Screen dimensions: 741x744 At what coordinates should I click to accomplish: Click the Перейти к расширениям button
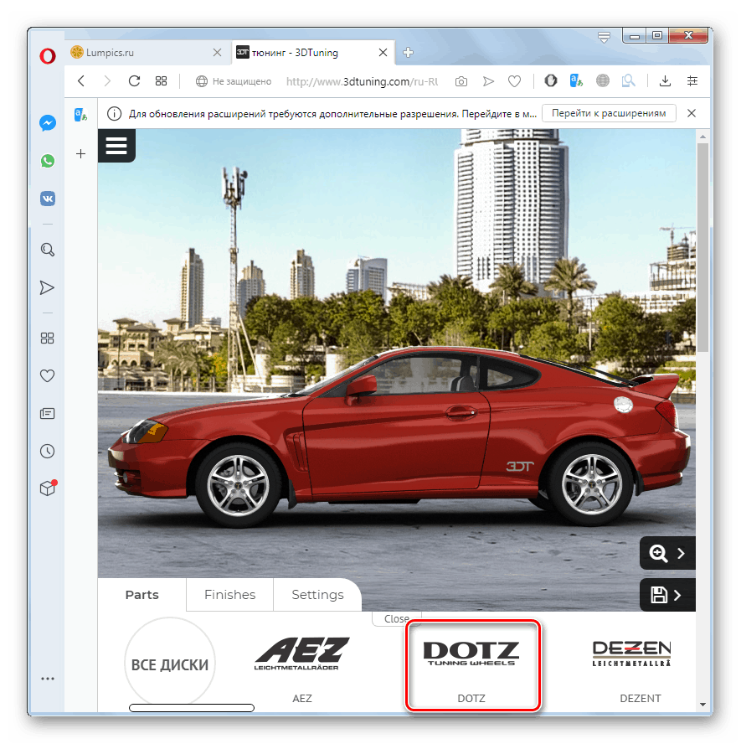[x=609, y=112]
